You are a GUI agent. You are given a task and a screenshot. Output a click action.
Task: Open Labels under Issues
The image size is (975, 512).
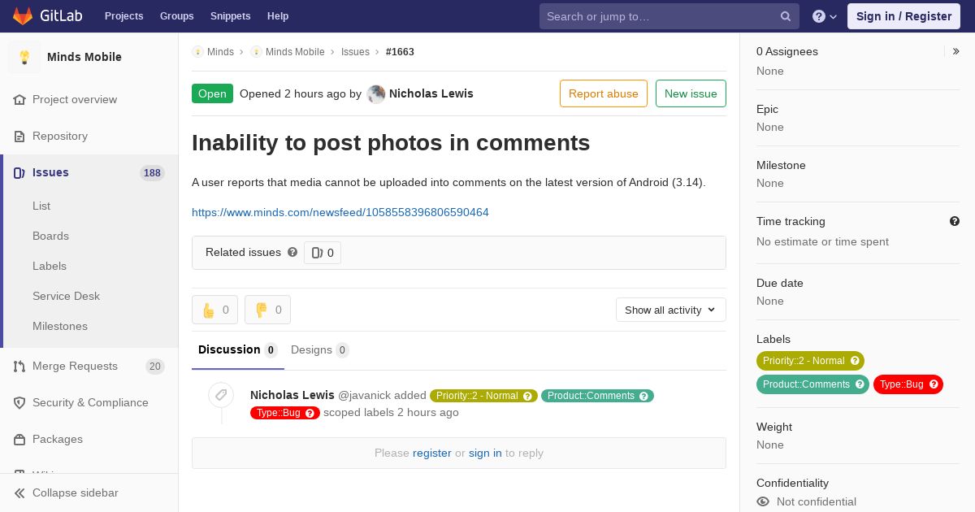pos(50,267)
